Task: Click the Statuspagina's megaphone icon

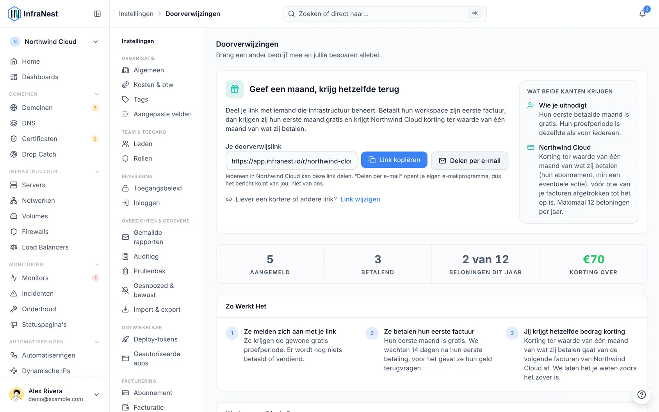Action: (14, 325)
